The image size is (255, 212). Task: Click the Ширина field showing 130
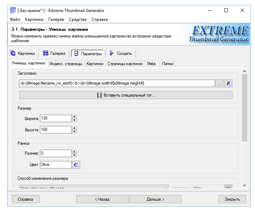click(x=55, y=118)
